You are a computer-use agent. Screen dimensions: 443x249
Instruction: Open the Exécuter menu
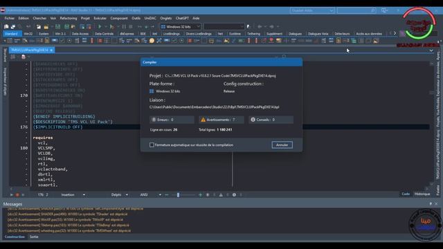100,18
